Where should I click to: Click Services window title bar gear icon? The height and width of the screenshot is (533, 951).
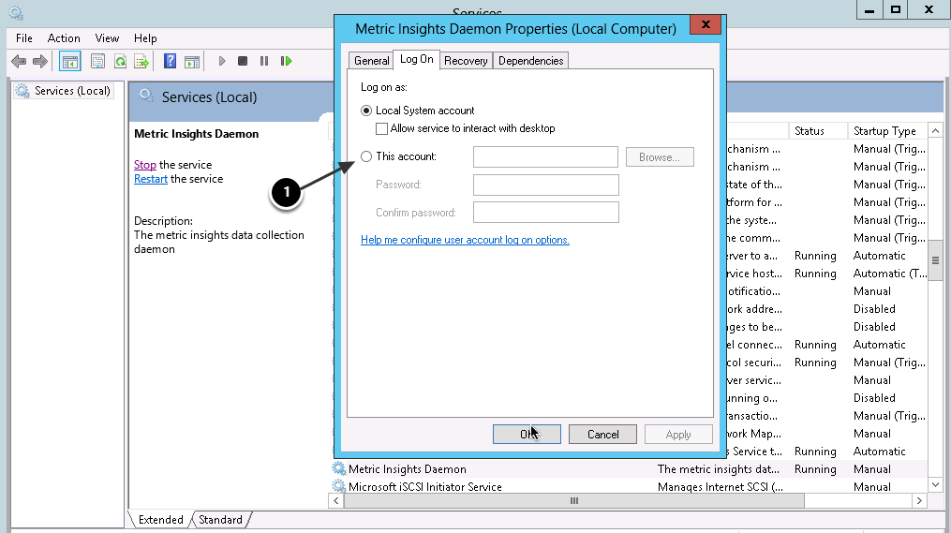[16, 13]
